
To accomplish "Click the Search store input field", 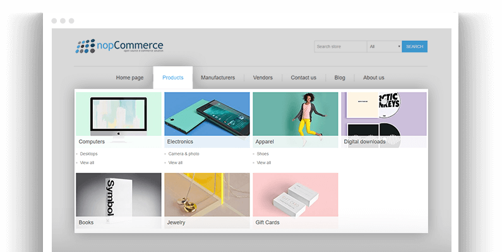I will click(x=340, y=47).
